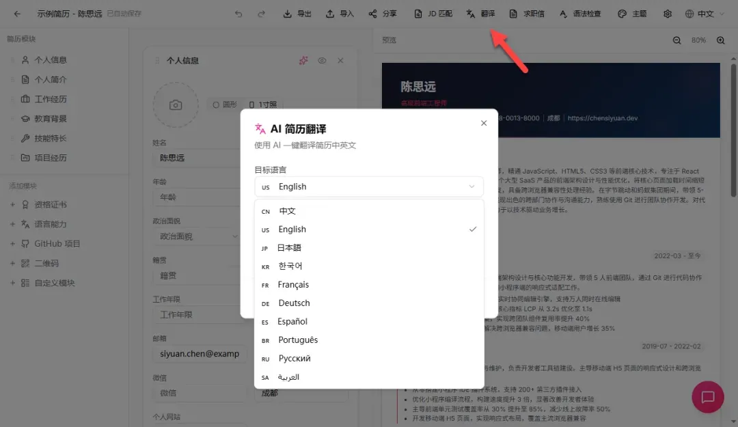Choose Français as target language
This screenshot has width=738, height=427.
(x=369, y=284)
